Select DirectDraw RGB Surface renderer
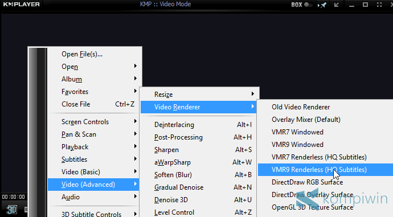Screen dimensions: 393x217 click(325, 182)
